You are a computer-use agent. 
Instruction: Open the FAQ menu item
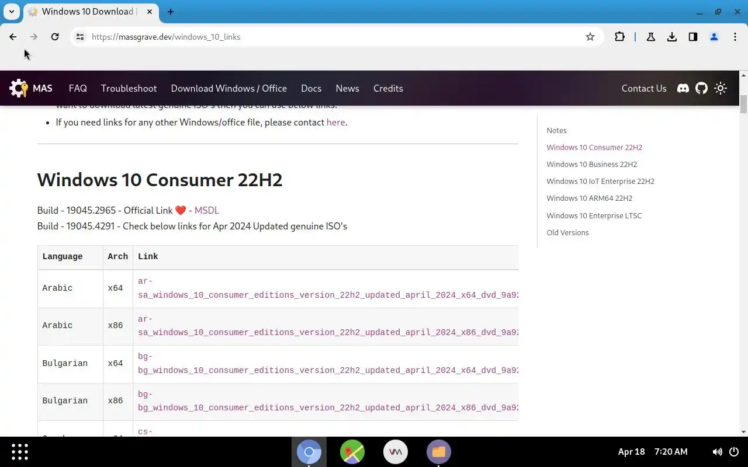78,88
